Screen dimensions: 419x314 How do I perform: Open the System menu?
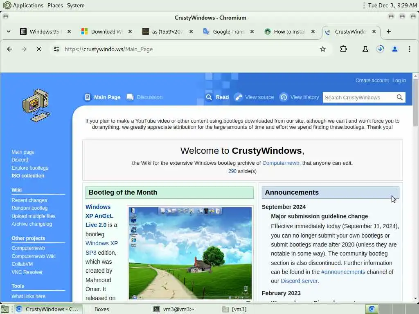click(76, 5)
